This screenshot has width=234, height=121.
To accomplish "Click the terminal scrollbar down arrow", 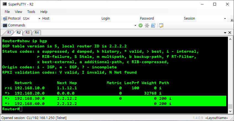I will pyautogui.click(x=230, y=111).
